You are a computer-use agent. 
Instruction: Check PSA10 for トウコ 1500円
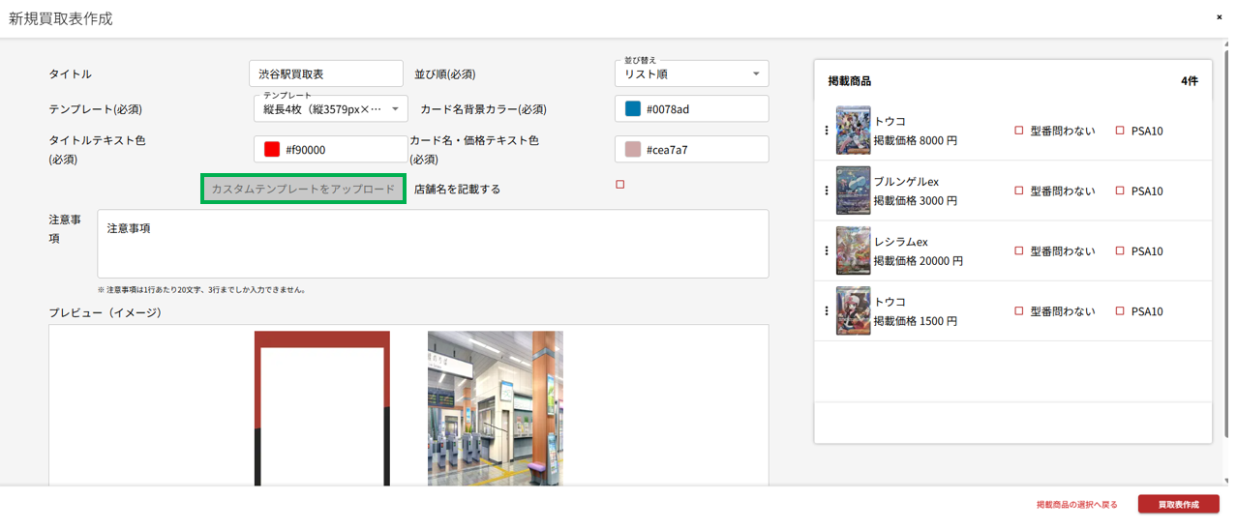point(1120,311)
